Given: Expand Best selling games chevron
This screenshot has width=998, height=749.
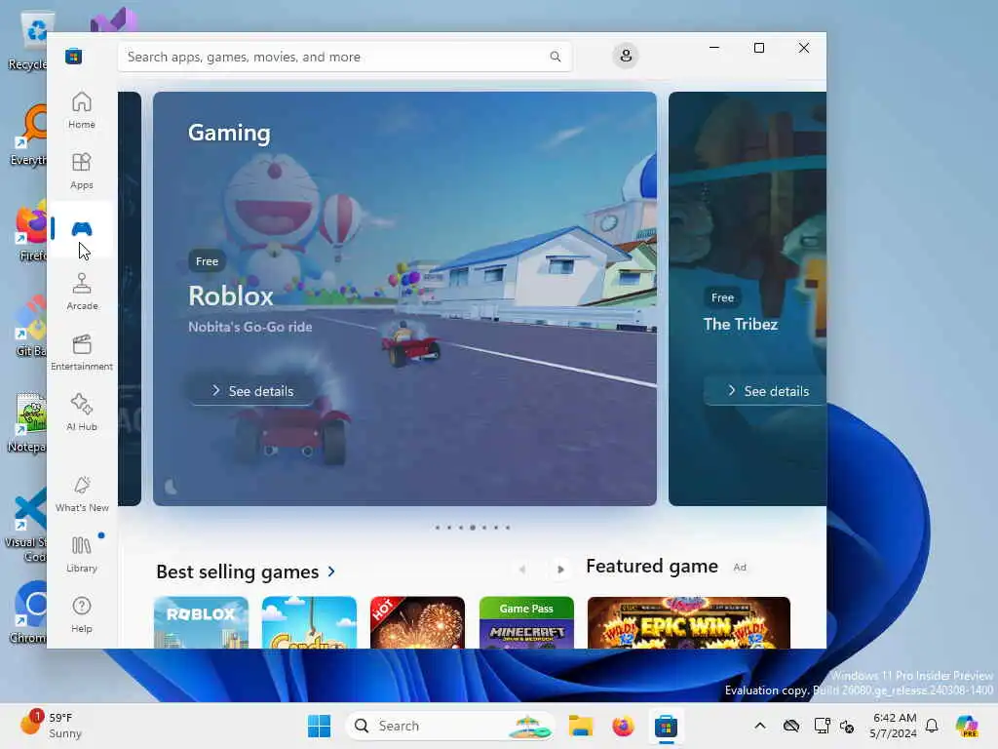Looking at the screenshot, I should pos(331,572).
